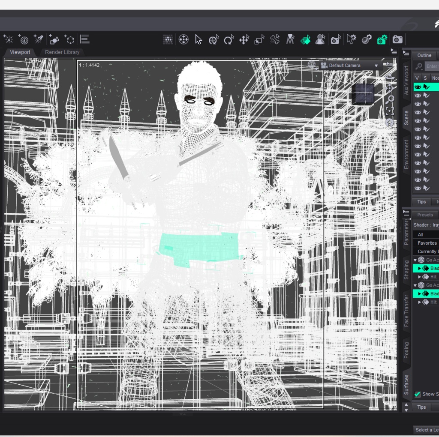Toggle selectable arrow on highlighted Scene row
The width and height of the screenshot is (439, 437).
click(x=426, y=87)
